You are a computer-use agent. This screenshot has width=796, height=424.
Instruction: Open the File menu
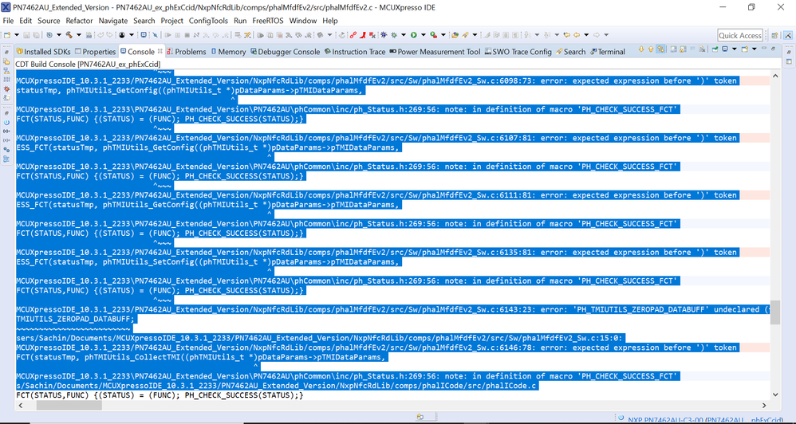pos(8,21)
